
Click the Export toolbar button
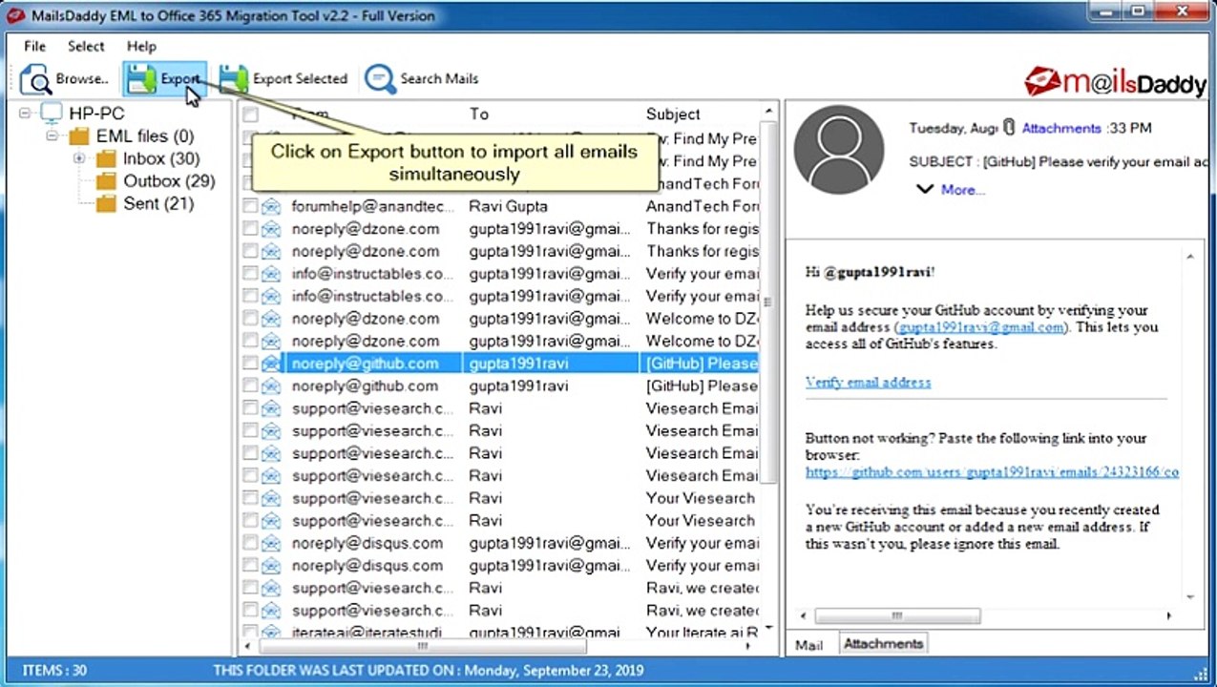[164, 79]
